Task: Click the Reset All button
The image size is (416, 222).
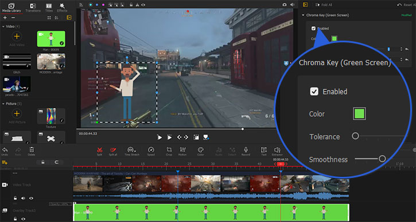Action: (406, 5)
